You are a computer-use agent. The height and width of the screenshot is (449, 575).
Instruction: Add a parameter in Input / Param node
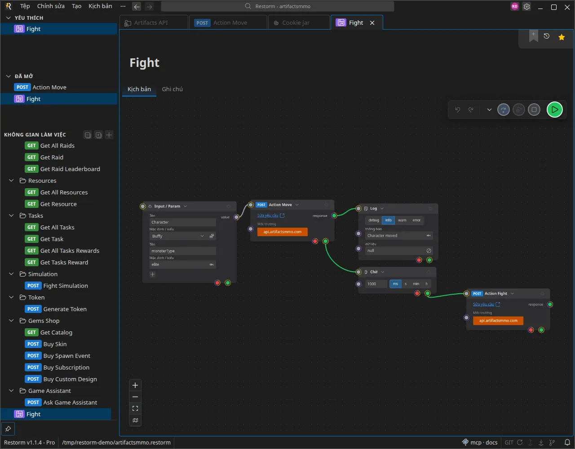[x=153, y=274]
